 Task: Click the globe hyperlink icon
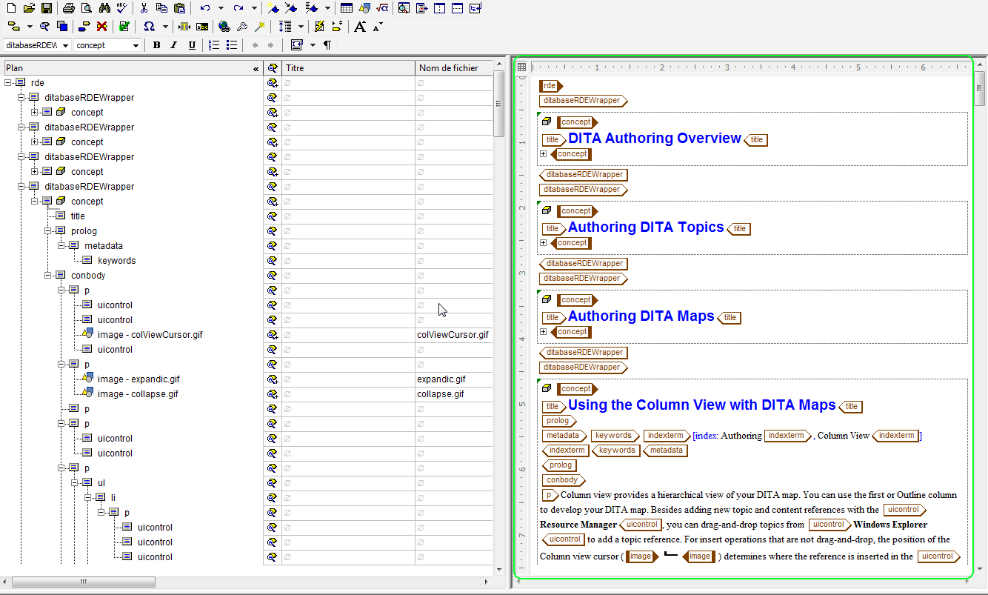(224, 27)
